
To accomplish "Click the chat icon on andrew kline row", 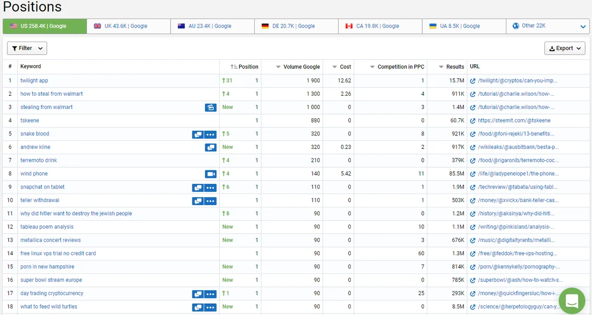I will coord(211,147).
